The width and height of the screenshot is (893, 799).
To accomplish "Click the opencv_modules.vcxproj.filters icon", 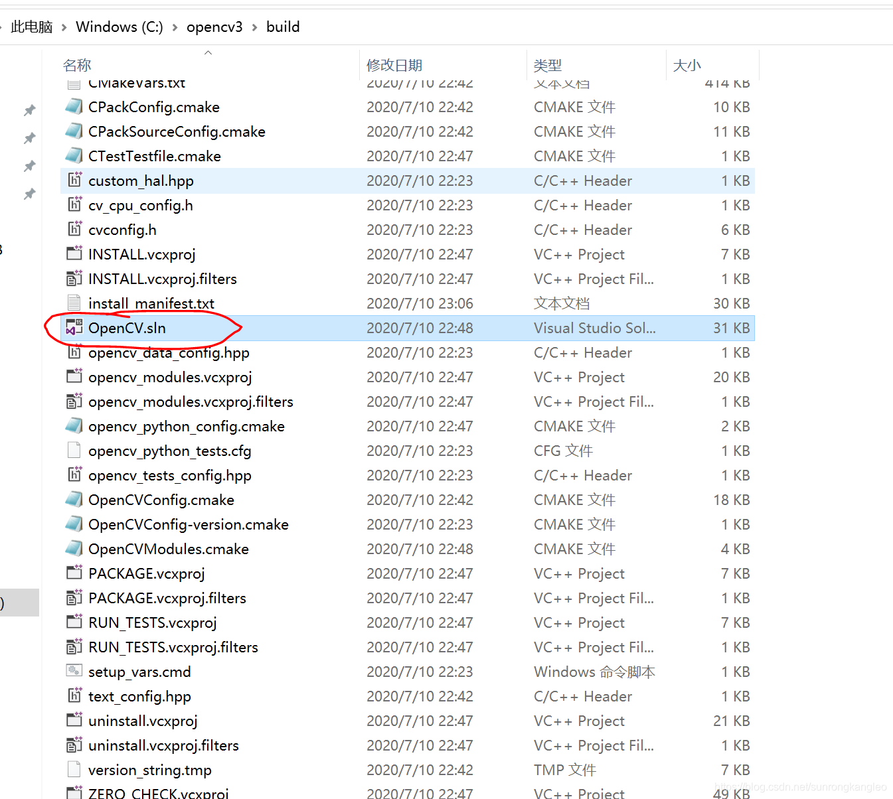I will point(74,401).
